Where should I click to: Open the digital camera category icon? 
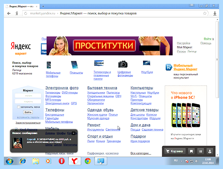tap(123, 64)
